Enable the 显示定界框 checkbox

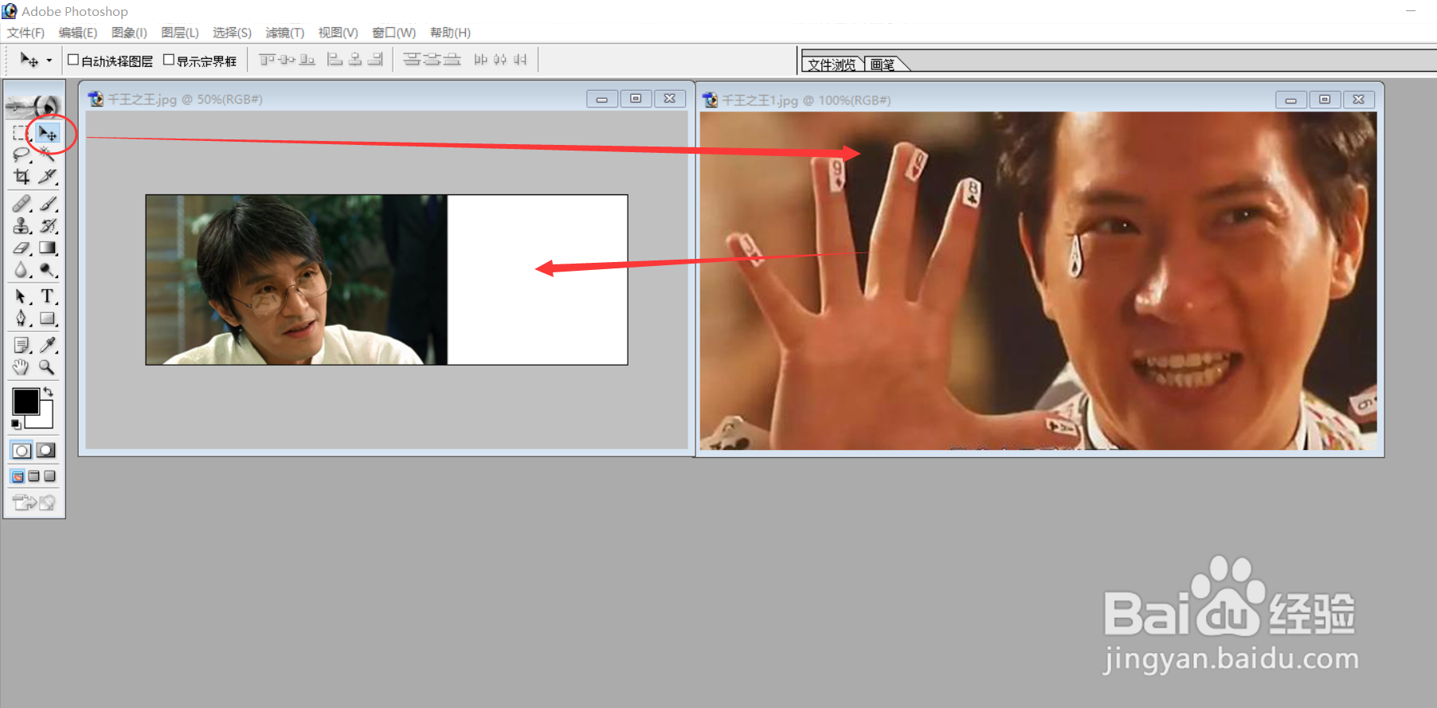coord(169,60)
